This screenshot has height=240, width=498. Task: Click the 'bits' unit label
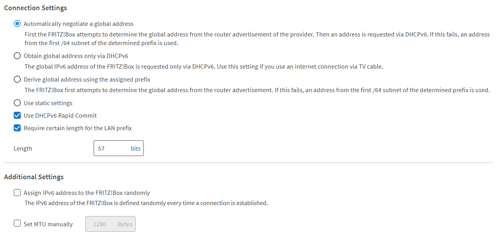(136, 149)
